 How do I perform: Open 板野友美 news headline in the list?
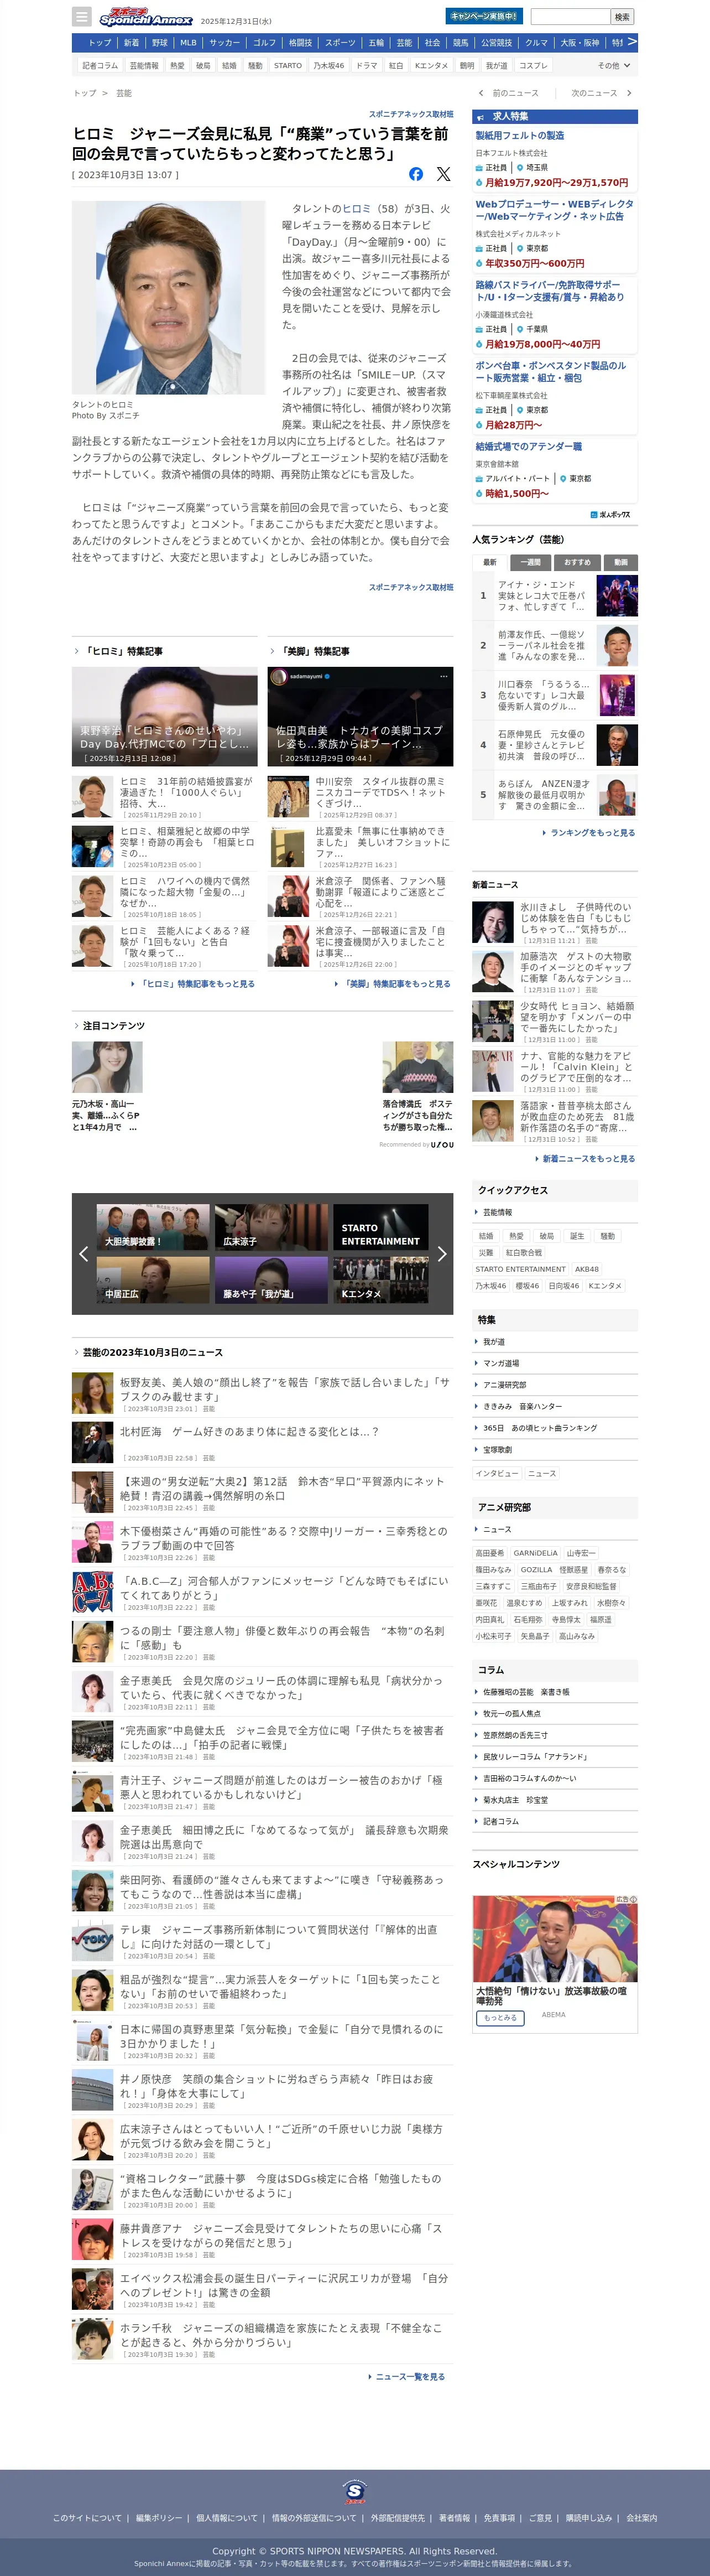(x=285, y=1389)
